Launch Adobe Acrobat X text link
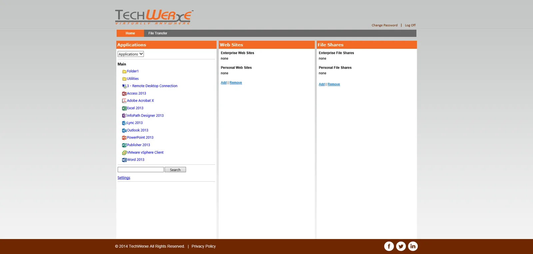The image size is (533, 254). pyautogui.click(x=140, y=101)
